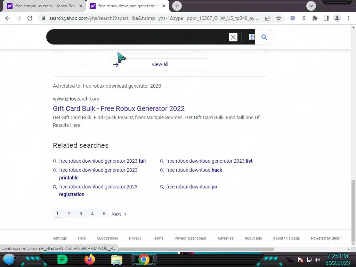Viewport: 356px width, 267px height.
Task: Clear the search box with X
Action: [x=233, y=37]
